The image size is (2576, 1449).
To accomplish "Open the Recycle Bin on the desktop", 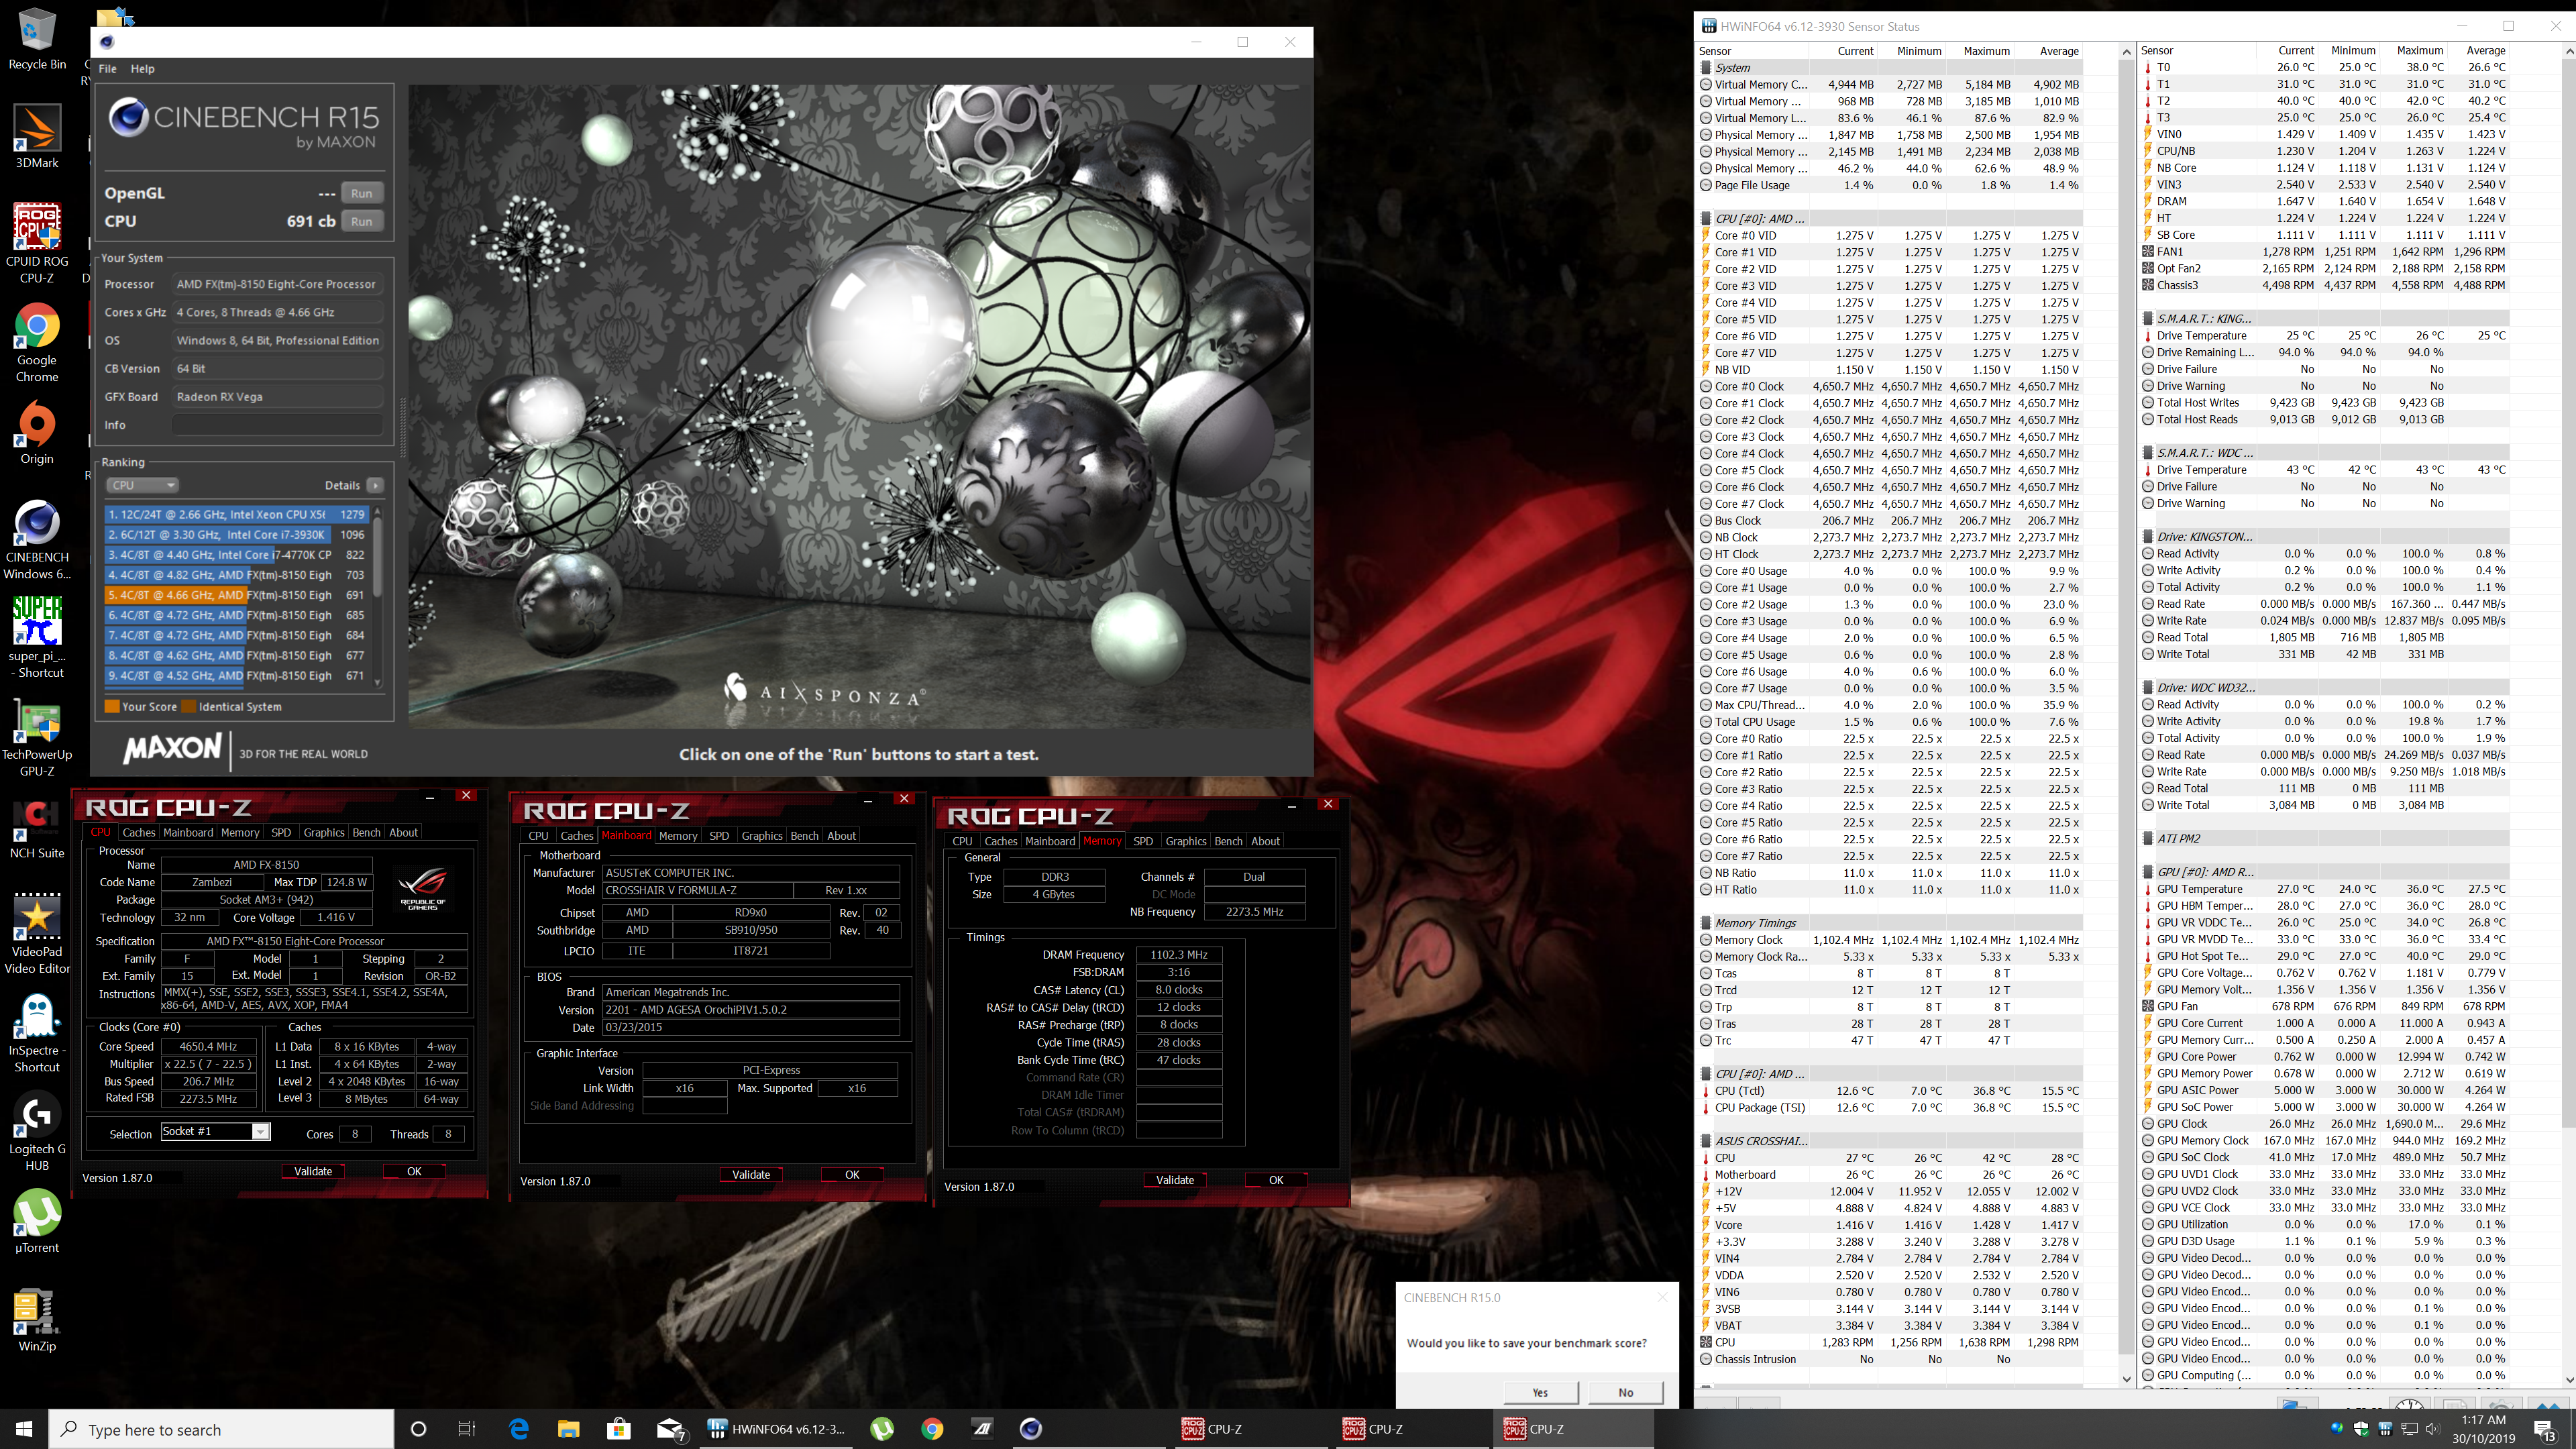I will point(37,38).
